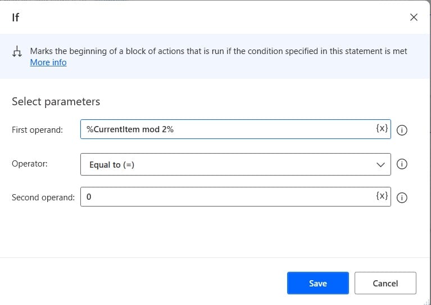Viewport: 431px width, 305px height.
Task: Click the 'If' dialog title
Action: [15, 17]
